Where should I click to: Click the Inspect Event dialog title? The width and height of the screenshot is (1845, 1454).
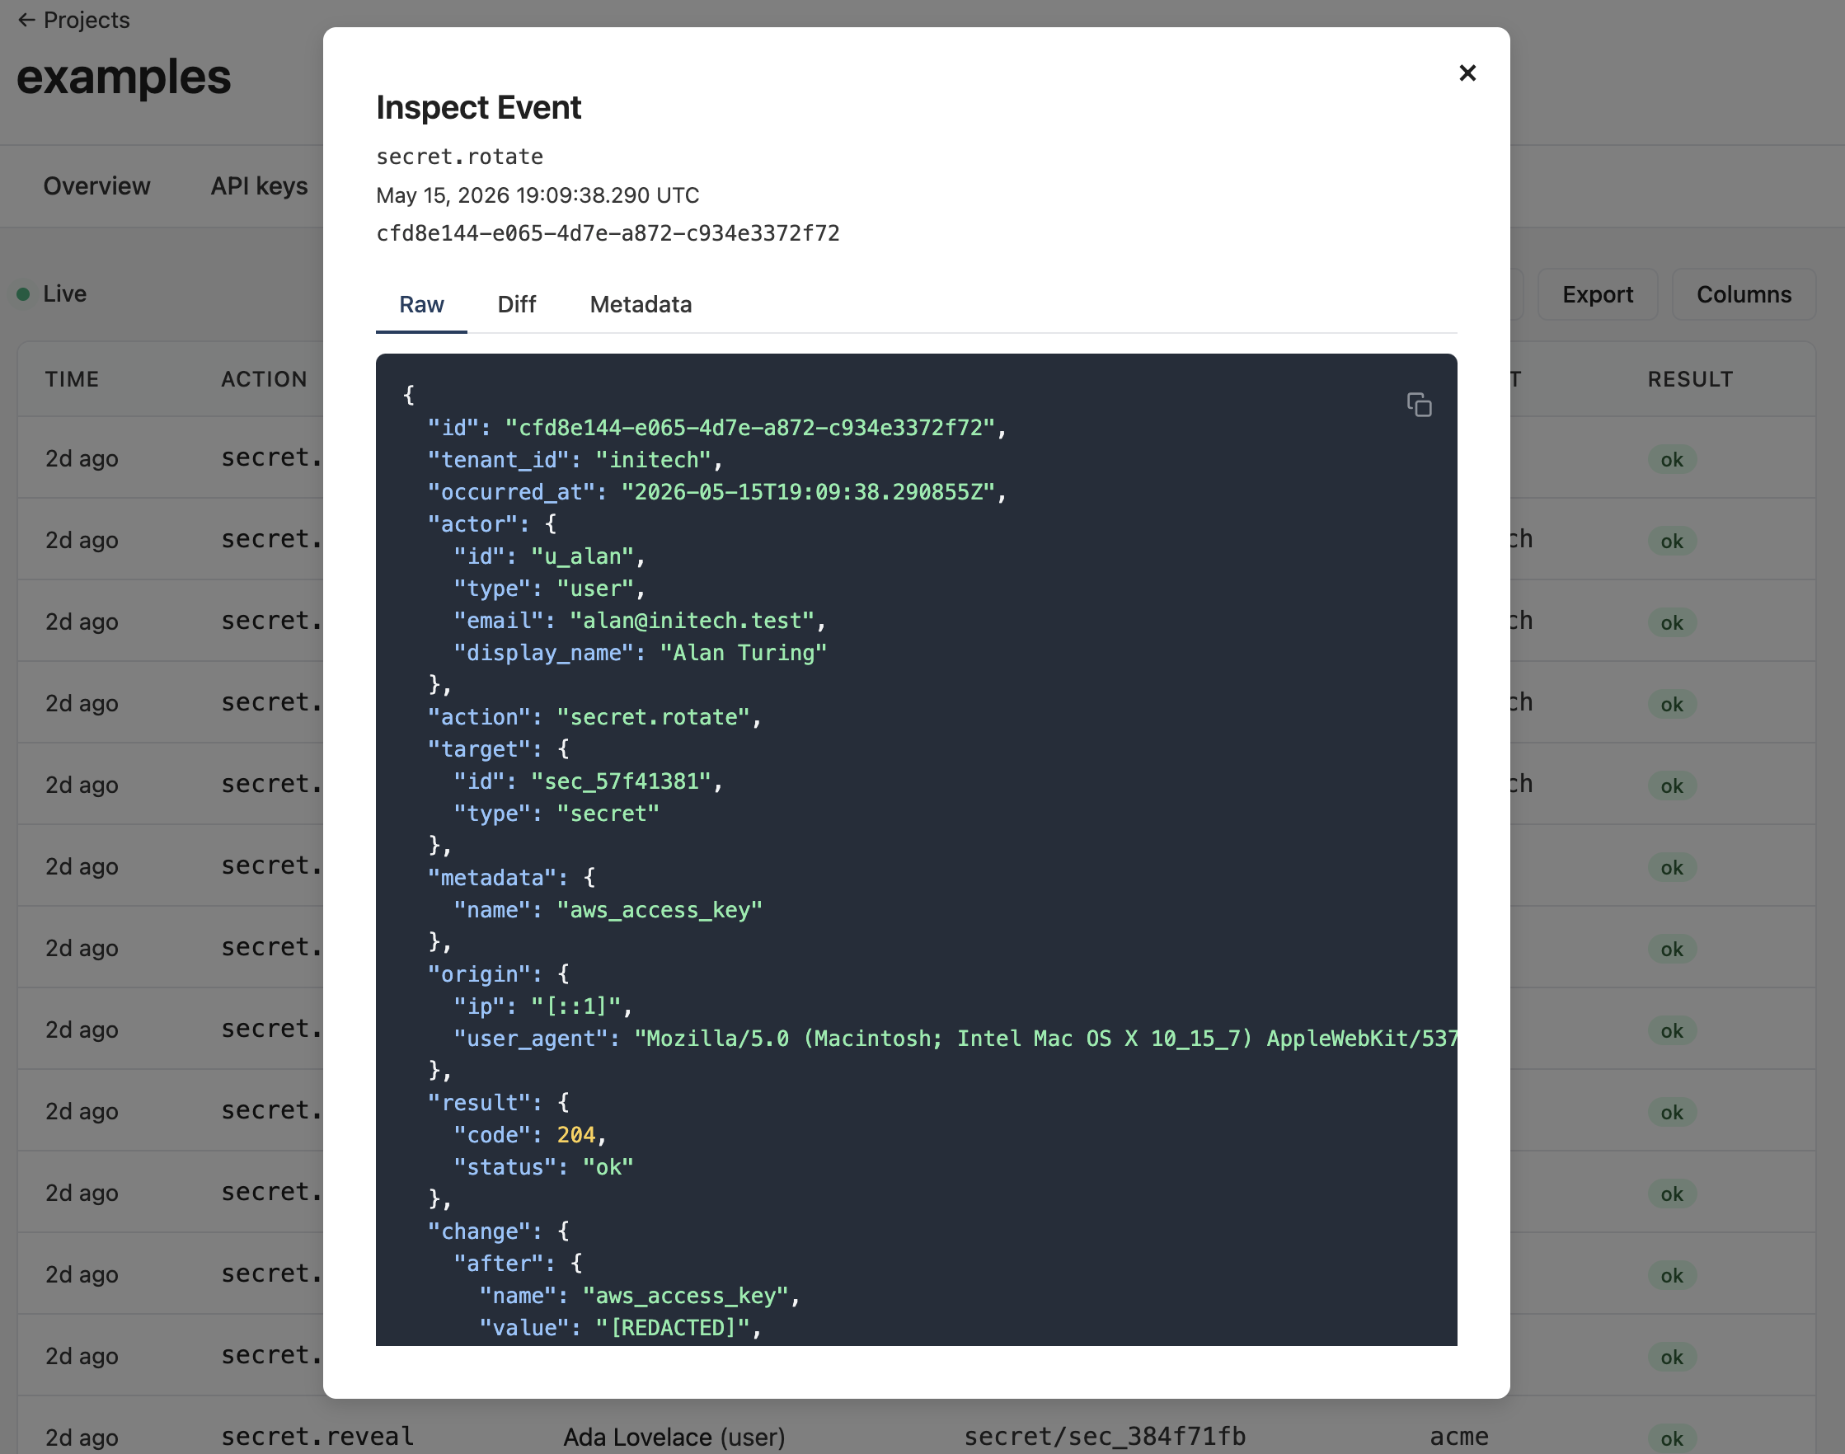[478, 107]
